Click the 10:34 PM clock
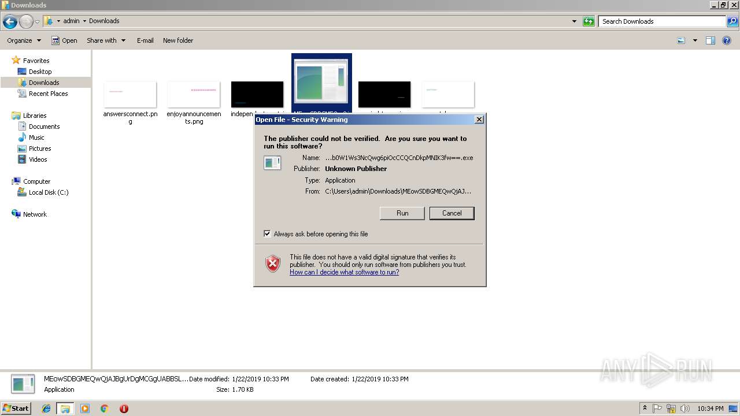This screenshot has width=740, height=416. [710, 408]
